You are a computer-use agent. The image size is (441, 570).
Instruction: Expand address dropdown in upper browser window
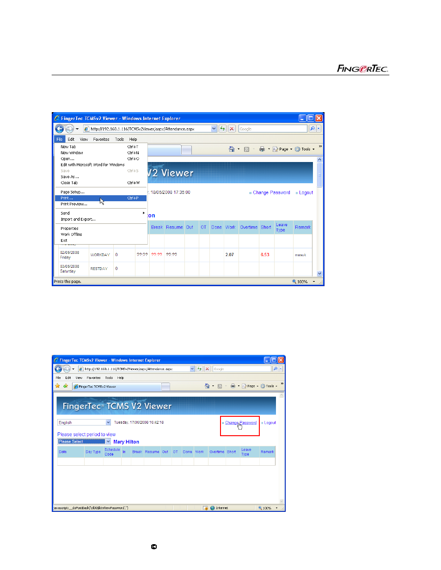pos(214,129)
